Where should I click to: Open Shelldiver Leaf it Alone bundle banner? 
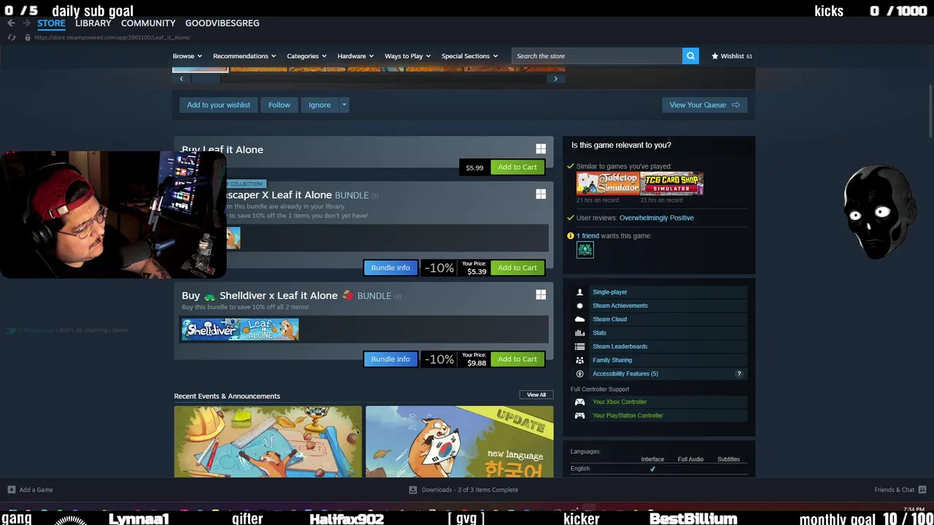240,330
